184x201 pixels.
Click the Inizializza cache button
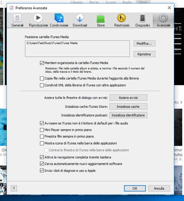(x=128, y=106)
